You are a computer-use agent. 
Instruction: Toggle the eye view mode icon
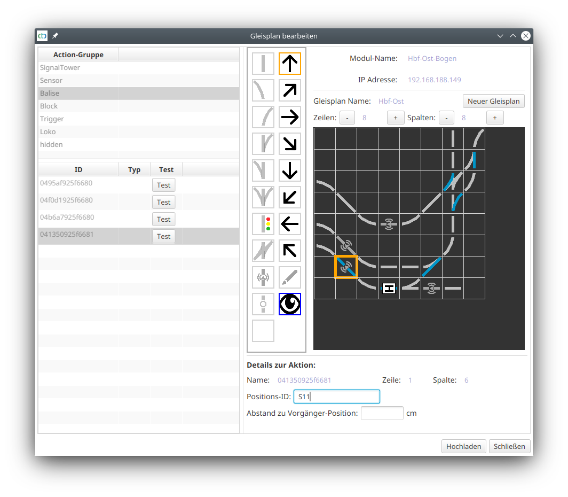pyautogui.click(x=290, y=304)
